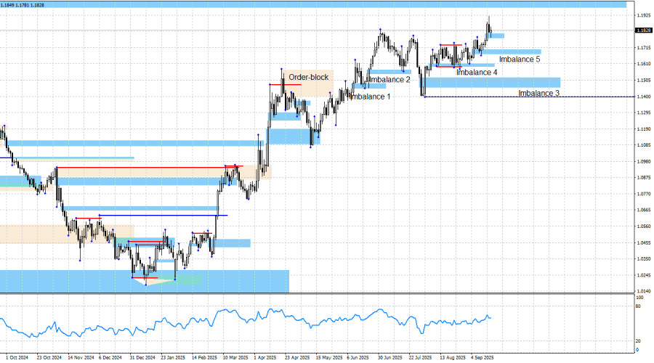
Task: Click the 1.0140 price axis level
Action: [642, 290]
